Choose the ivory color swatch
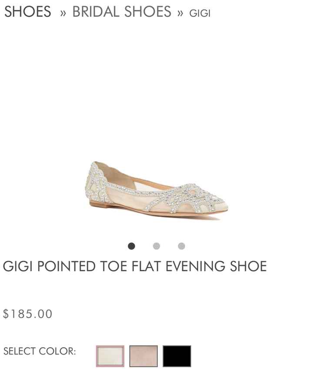The height and width of the screenshot is (375, 313). 110,356
